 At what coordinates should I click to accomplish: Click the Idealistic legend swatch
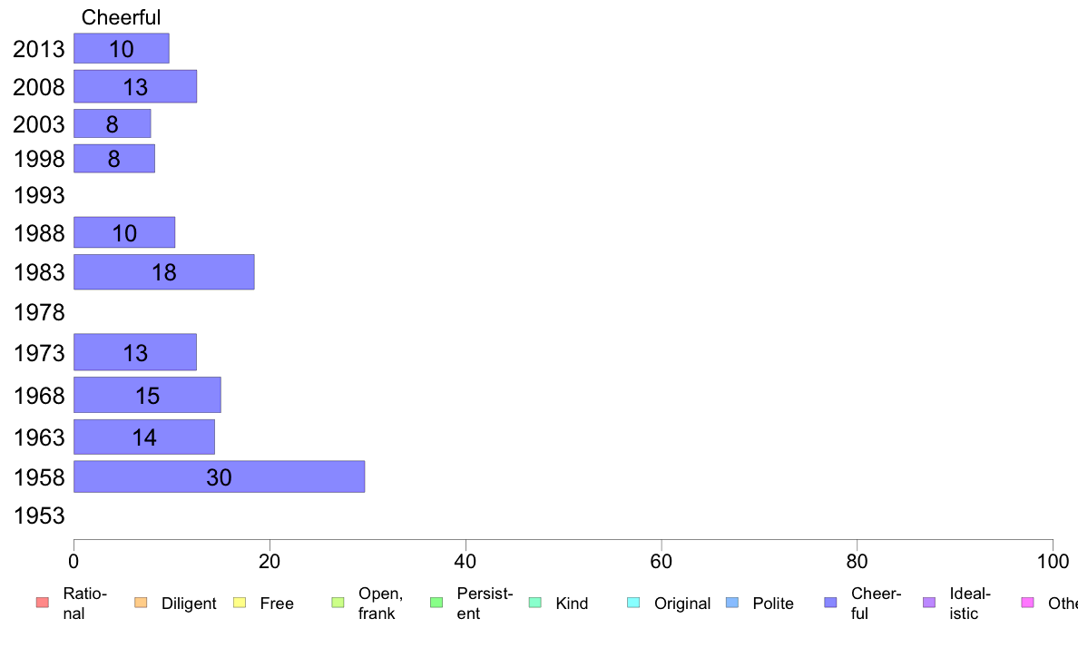(929, 603)
